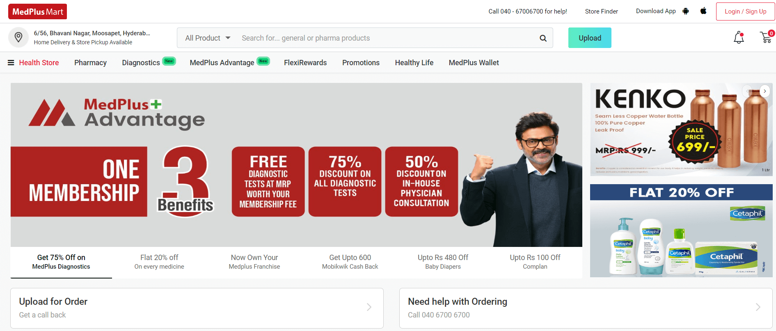Click the Upload button
The image size is (776, 331).
pos(590,38)
